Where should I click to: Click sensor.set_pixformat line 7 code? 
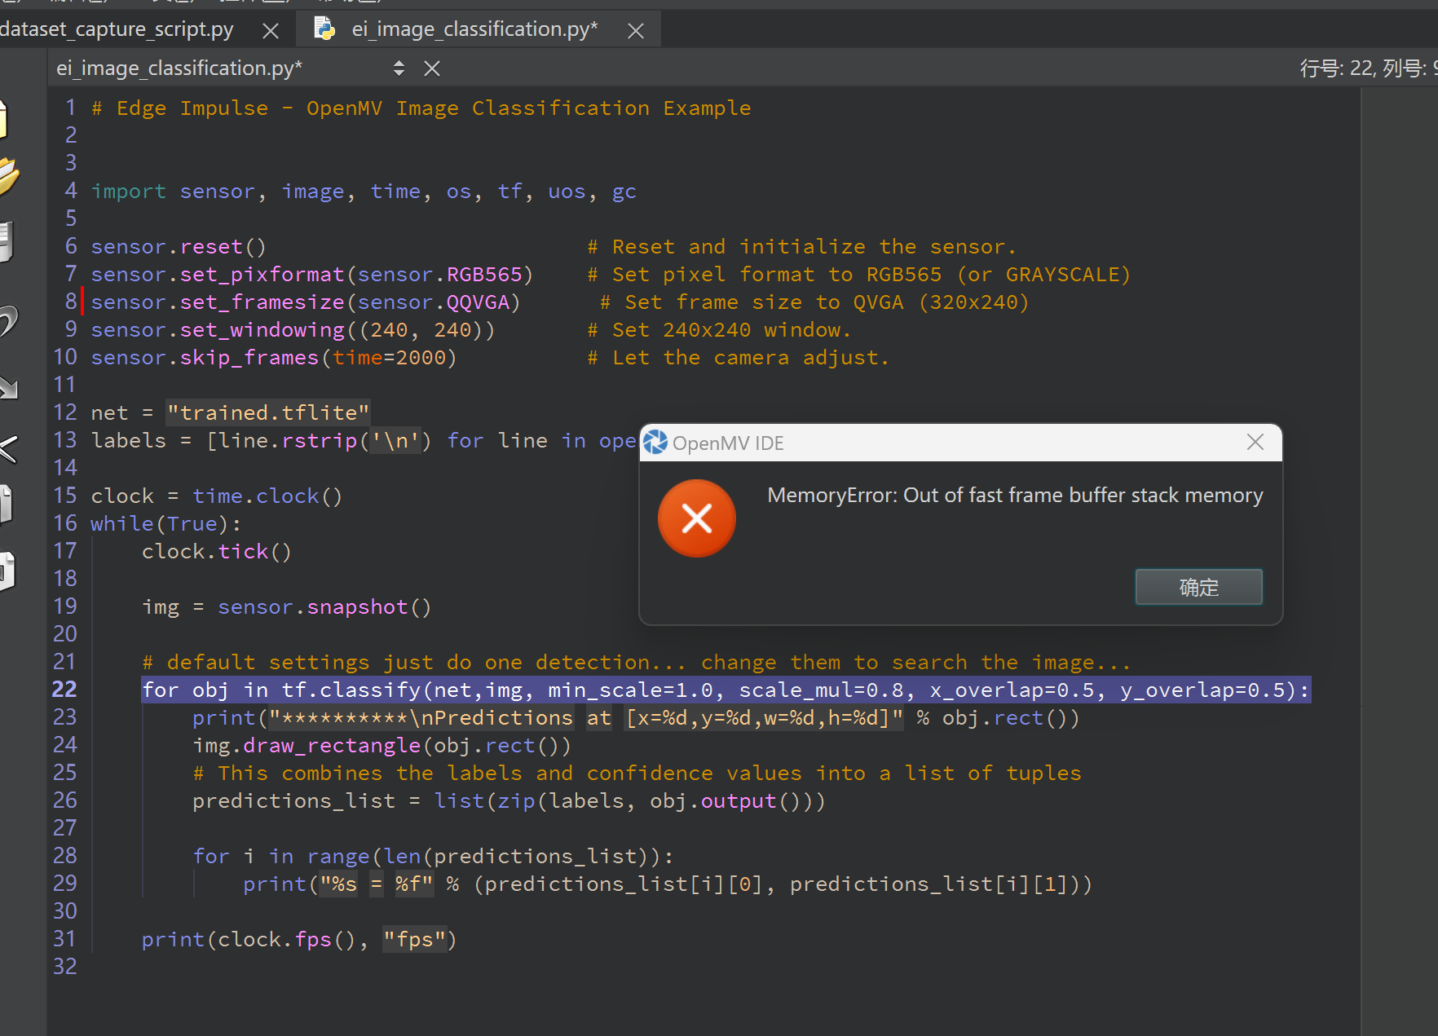(311, 275)
